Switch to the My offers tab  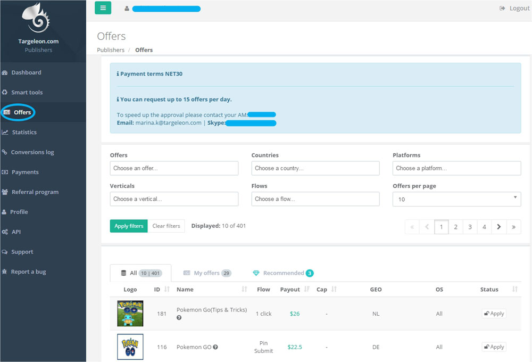point(207,273)
